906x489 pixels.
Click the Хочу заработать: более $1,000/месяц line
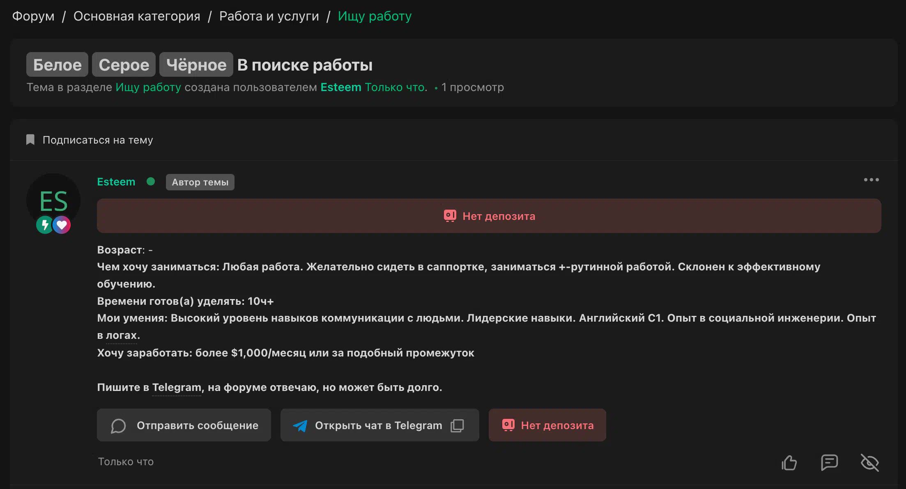click(x=285, y=353)
